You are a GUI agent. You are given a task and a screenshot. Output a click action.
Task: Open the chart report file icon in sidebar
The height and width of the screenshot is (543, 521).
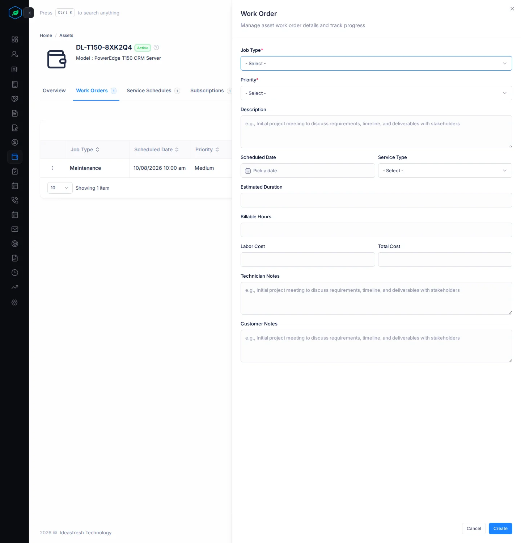click(x=15, y=258)
